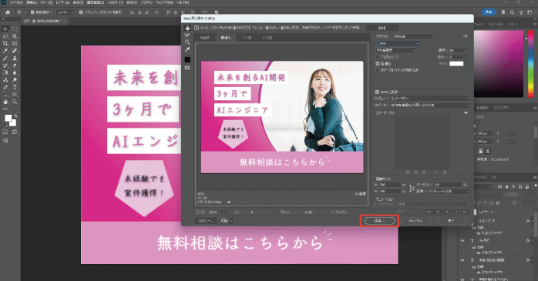Toggle slices visibility icon in Save for Web

(187, 68)
